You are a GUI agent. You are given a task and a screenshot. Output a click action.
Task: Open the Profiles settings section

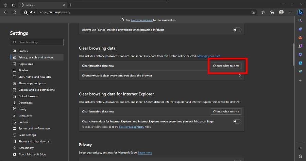pos(37,51)
